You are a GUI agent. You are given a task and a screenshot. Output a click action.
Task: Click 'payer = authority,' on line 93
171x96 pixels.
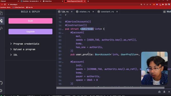pos(88,77)
